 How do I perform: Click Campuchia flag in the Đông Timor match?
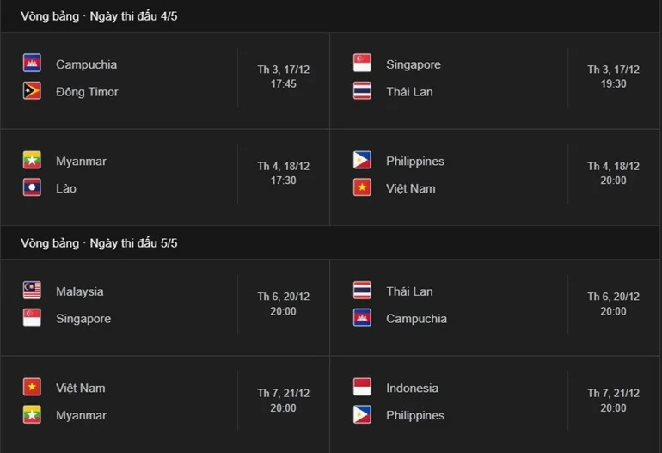[32, 64]
